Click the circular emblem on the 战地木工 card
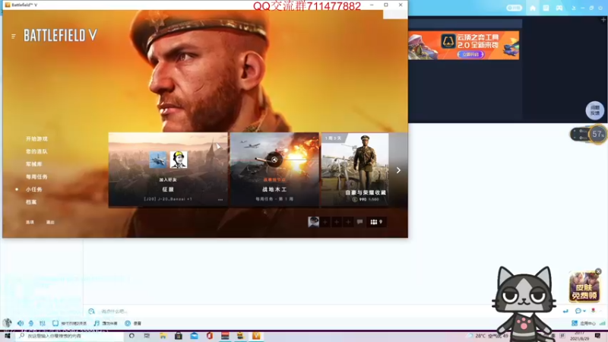Screen dimensions: 608x342 point(274,160)
